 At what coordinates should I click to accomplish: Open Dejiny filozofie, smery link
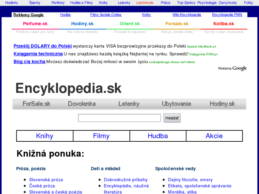coord(190,180)
